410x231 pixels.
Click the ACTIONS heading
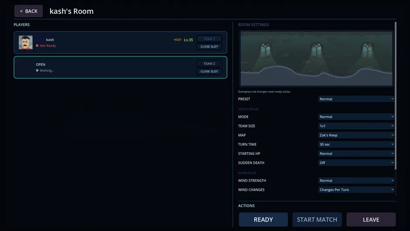click(x=246, y=206)
